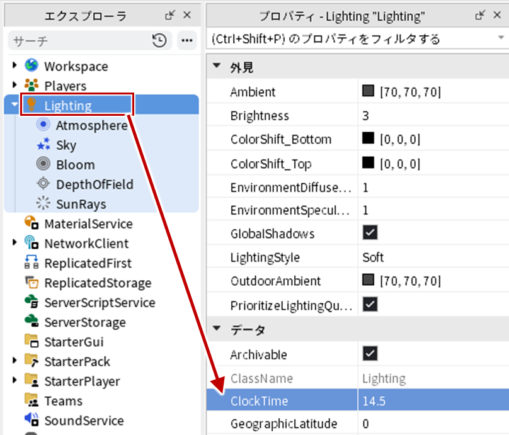Click the StarterGui folder icon
Image resolution: width=509 pixels, height=435 pixels.
[31, 341]
